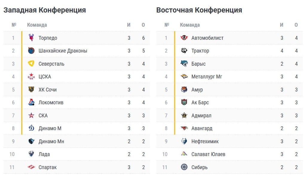Click the Шанхайские Драконы logo icon
Image resolution: width=306 pixels, height=177 pixels.
(x=31, y=51)
